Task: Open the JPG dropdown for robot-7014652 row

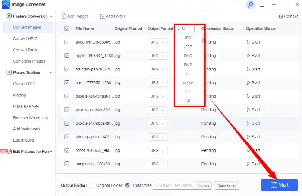Action: tap(157, 151)
